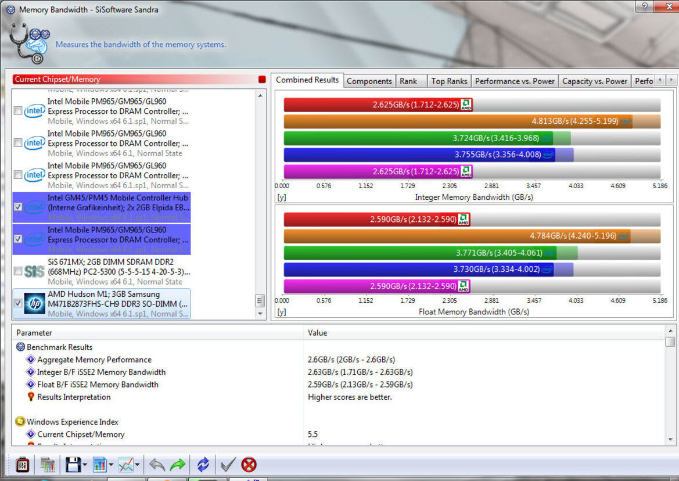
Task: Open the benchmark options mixer icon
Action: coord(22,465)
